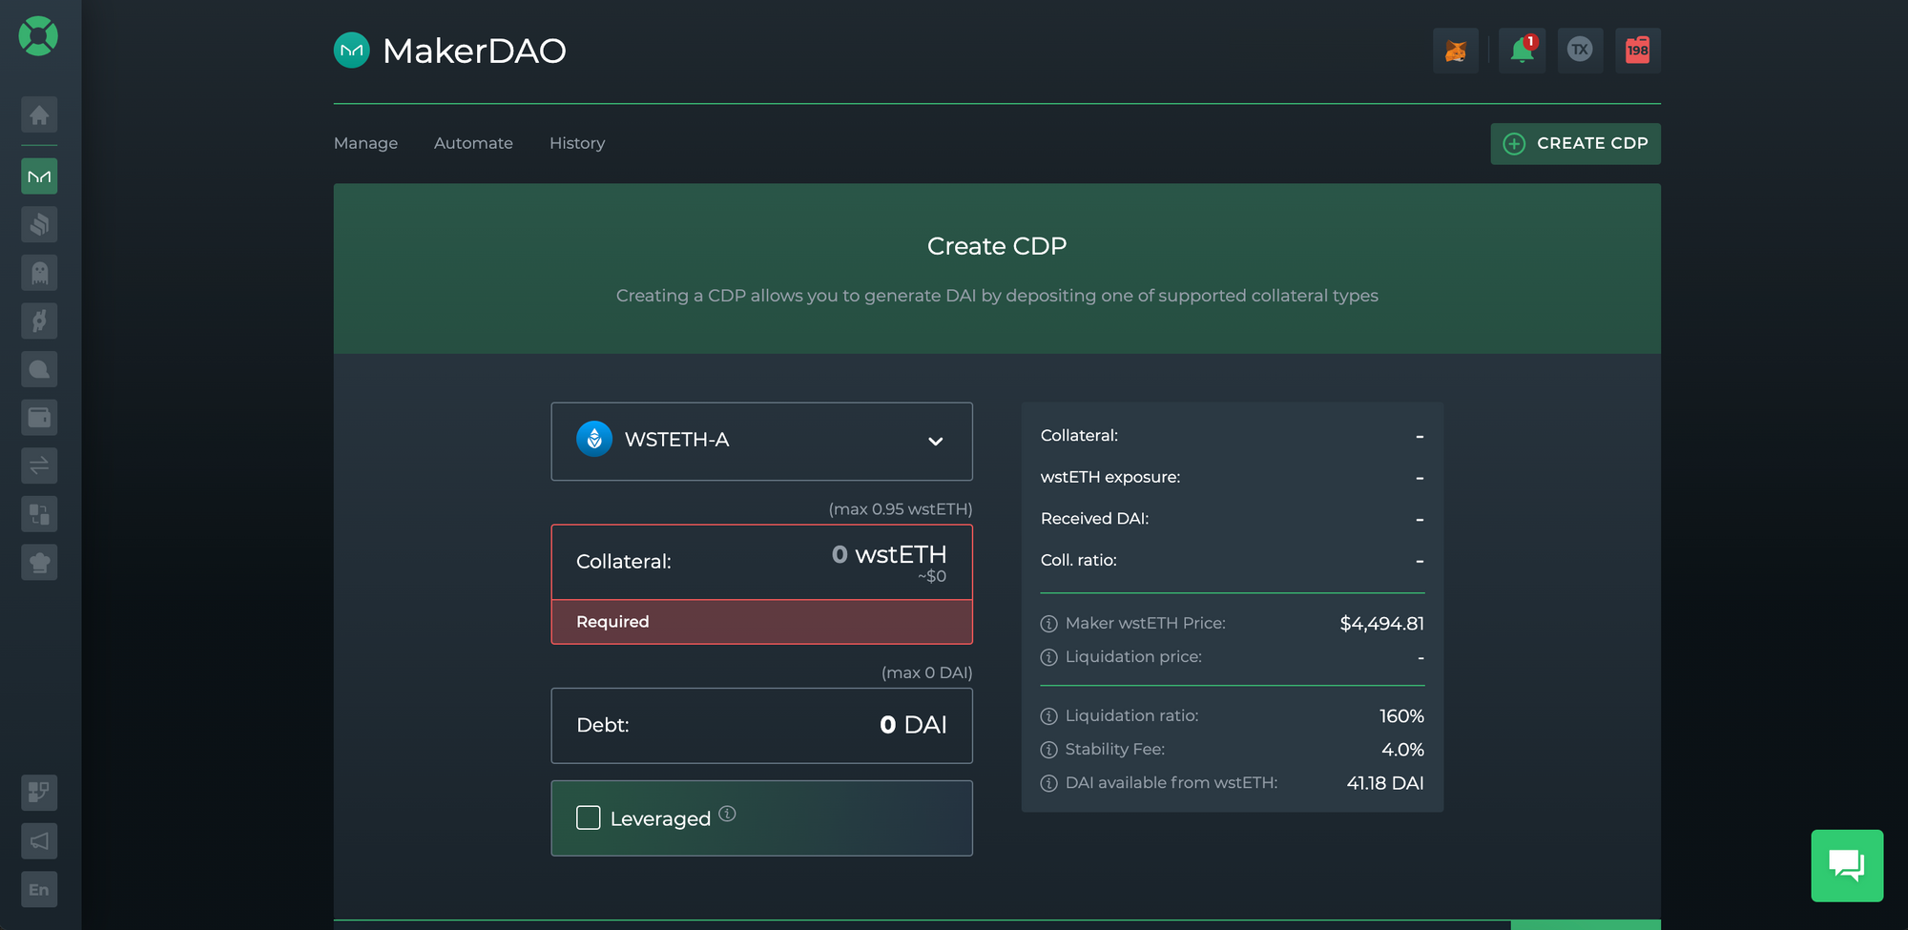Click the Create CDP heading
This screenshot has height=930, width=1908.
[997, 246]
